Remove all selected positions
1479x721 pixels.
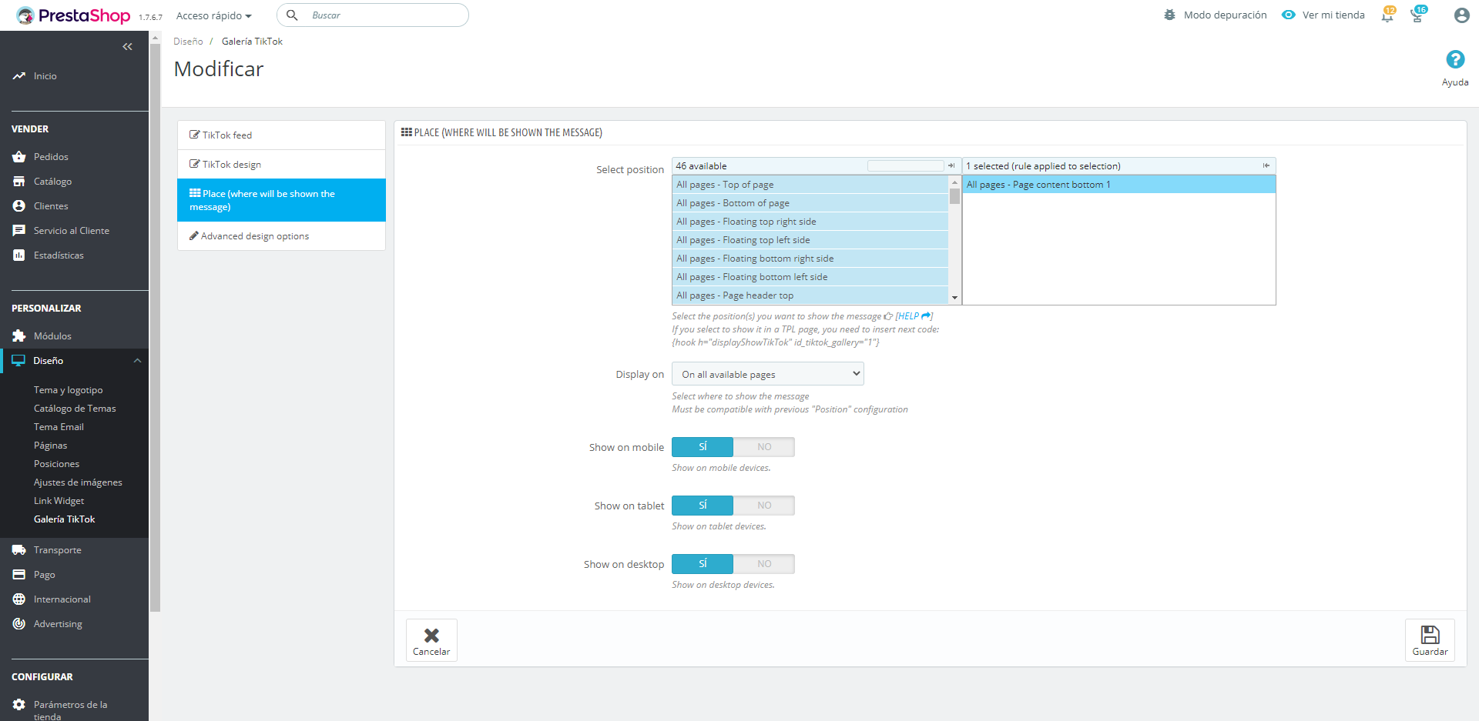point(1266,165)
